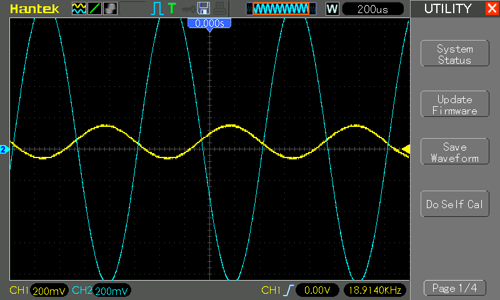Click the USB key icon
Screen dimensions: 500x300
[187, 9]
